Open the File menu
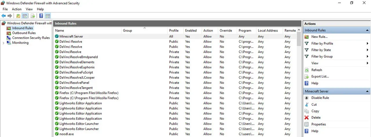This screenshot has width=371, height=137. point(5,9)
